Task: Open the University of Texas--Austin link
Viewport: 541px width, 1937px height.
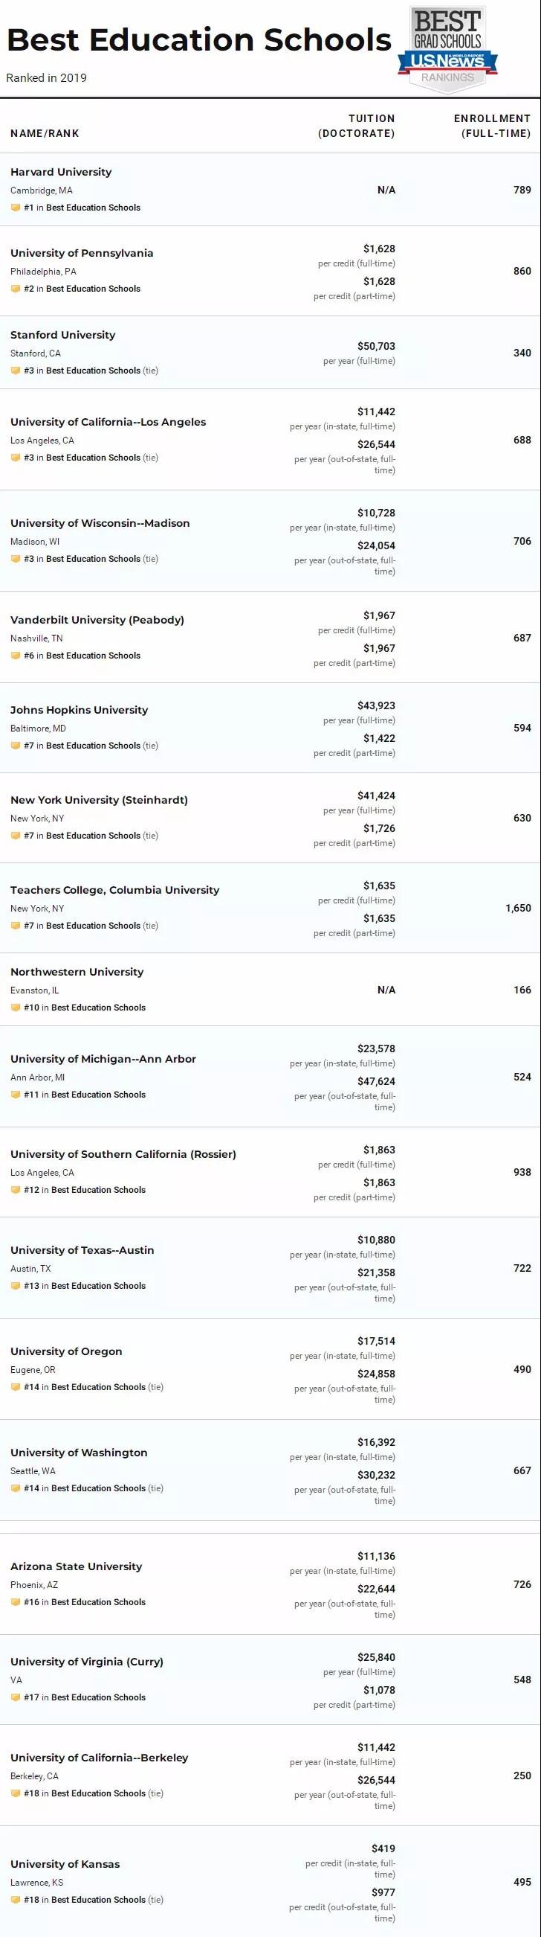Action: [x=82, y=1249]
